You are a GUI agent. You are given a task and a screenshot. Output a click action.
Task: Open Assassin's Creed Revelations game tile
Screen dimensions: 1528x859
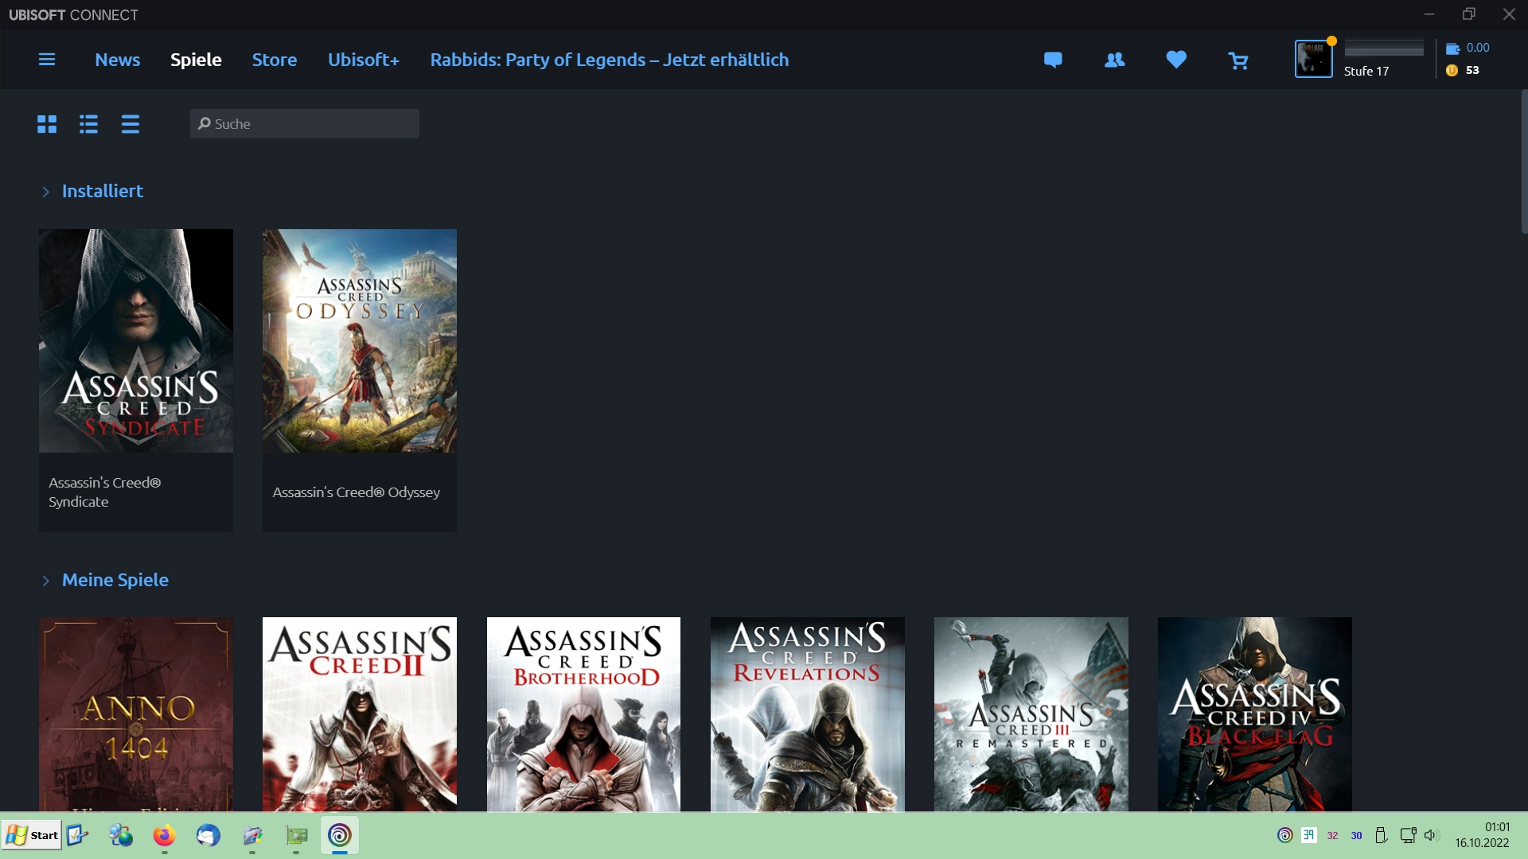[x=808, y=714]
